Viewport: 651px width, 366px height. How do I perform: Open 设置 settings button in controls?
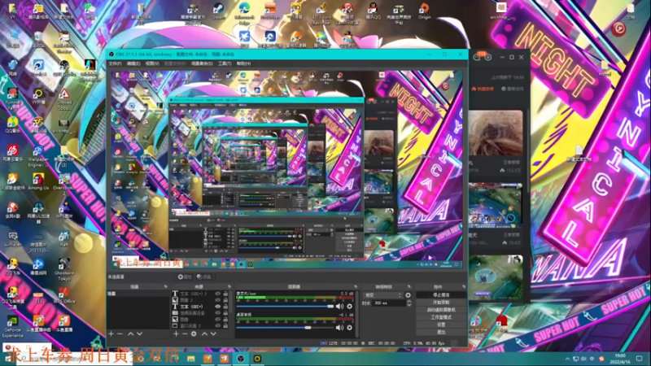click(x=441, y=325)
